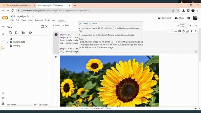Move the cell up arrow
The image size is (201, 113).
[167, 31]
